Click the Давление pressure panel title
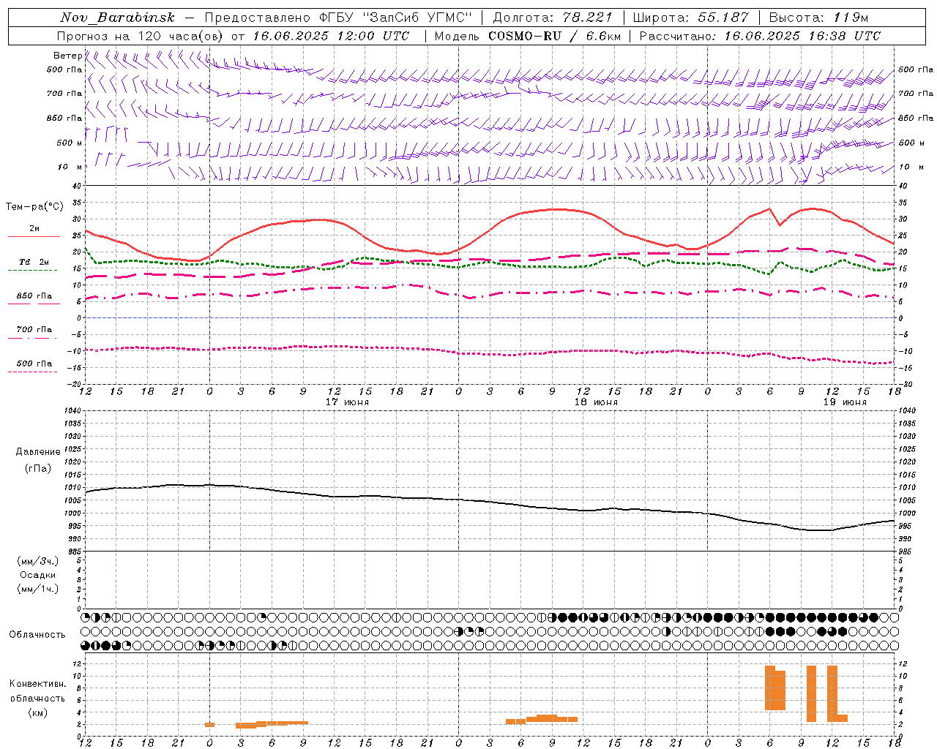 click(x=38, y=452)
